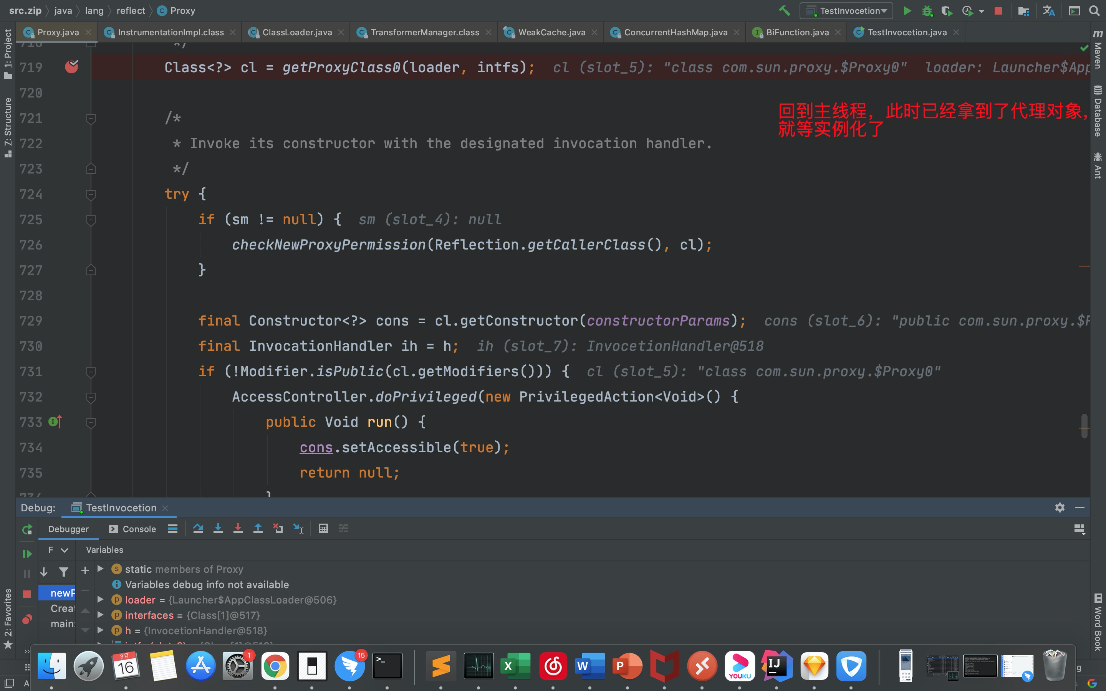Screen dimensions: 1106x691
Task: Click the implemented-method gutter icon at line 733
Action: [x=55, y=422]
